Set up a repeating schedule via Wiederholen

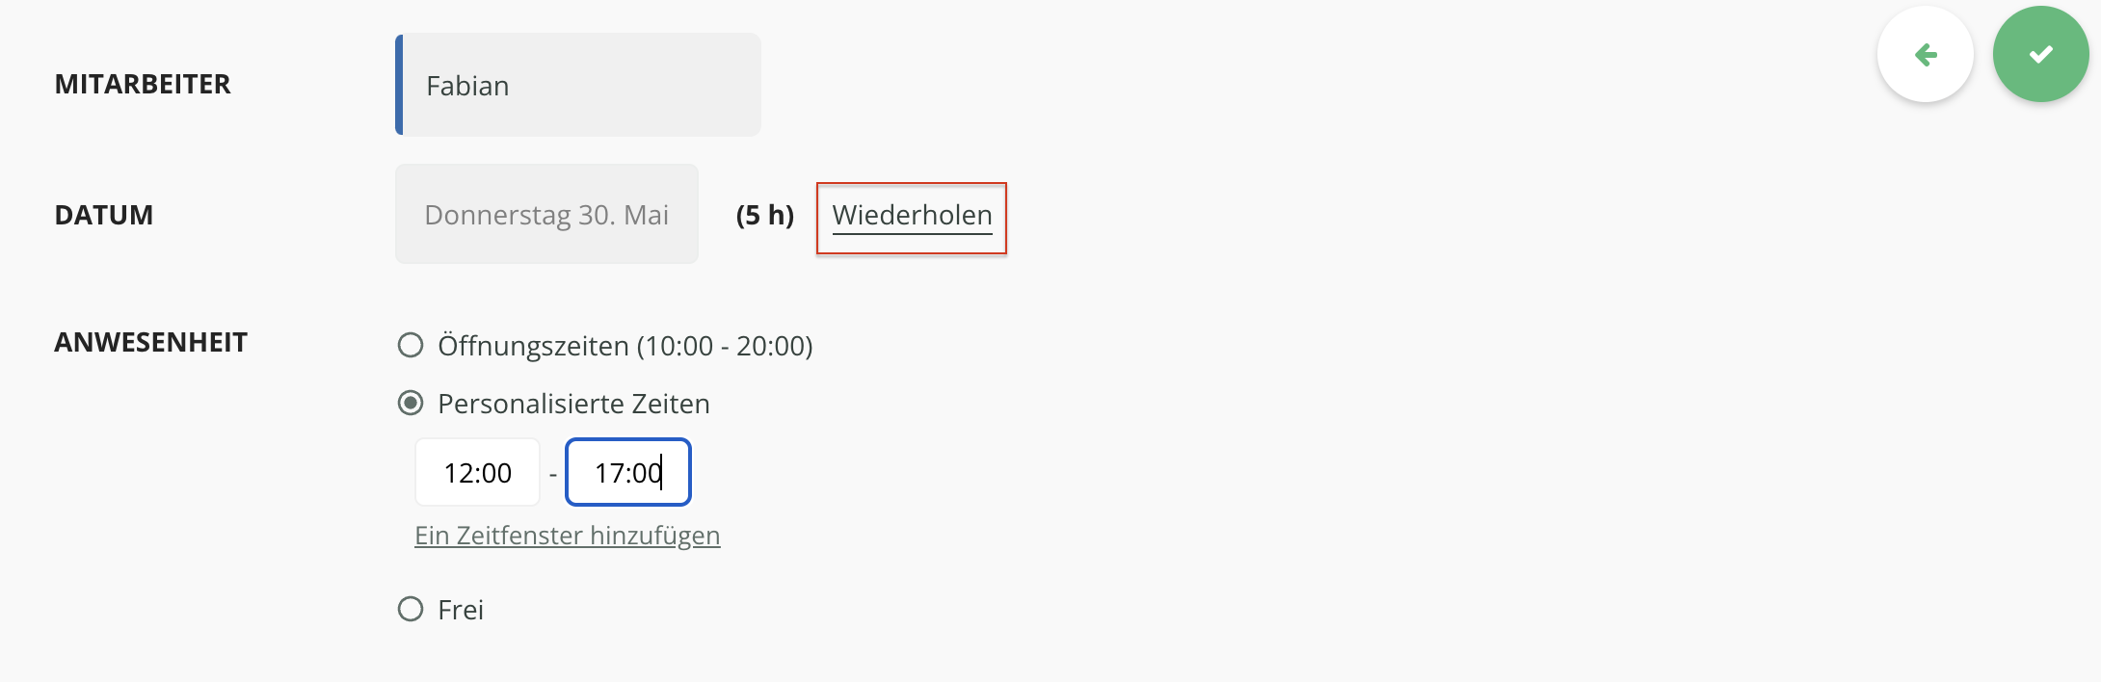911,215
